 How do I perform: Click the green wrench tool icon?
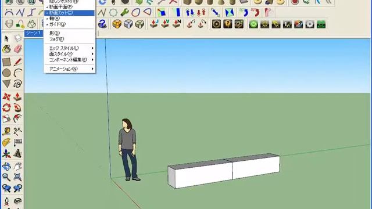coord(124,12)
